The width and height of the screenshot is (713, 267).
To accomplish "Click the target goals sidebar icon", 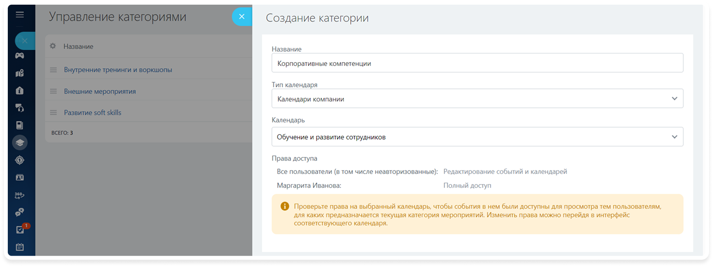I will pyautogui.click(x=19, y=160).
